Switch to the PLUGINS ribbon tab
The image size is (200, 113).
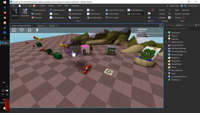75,6
